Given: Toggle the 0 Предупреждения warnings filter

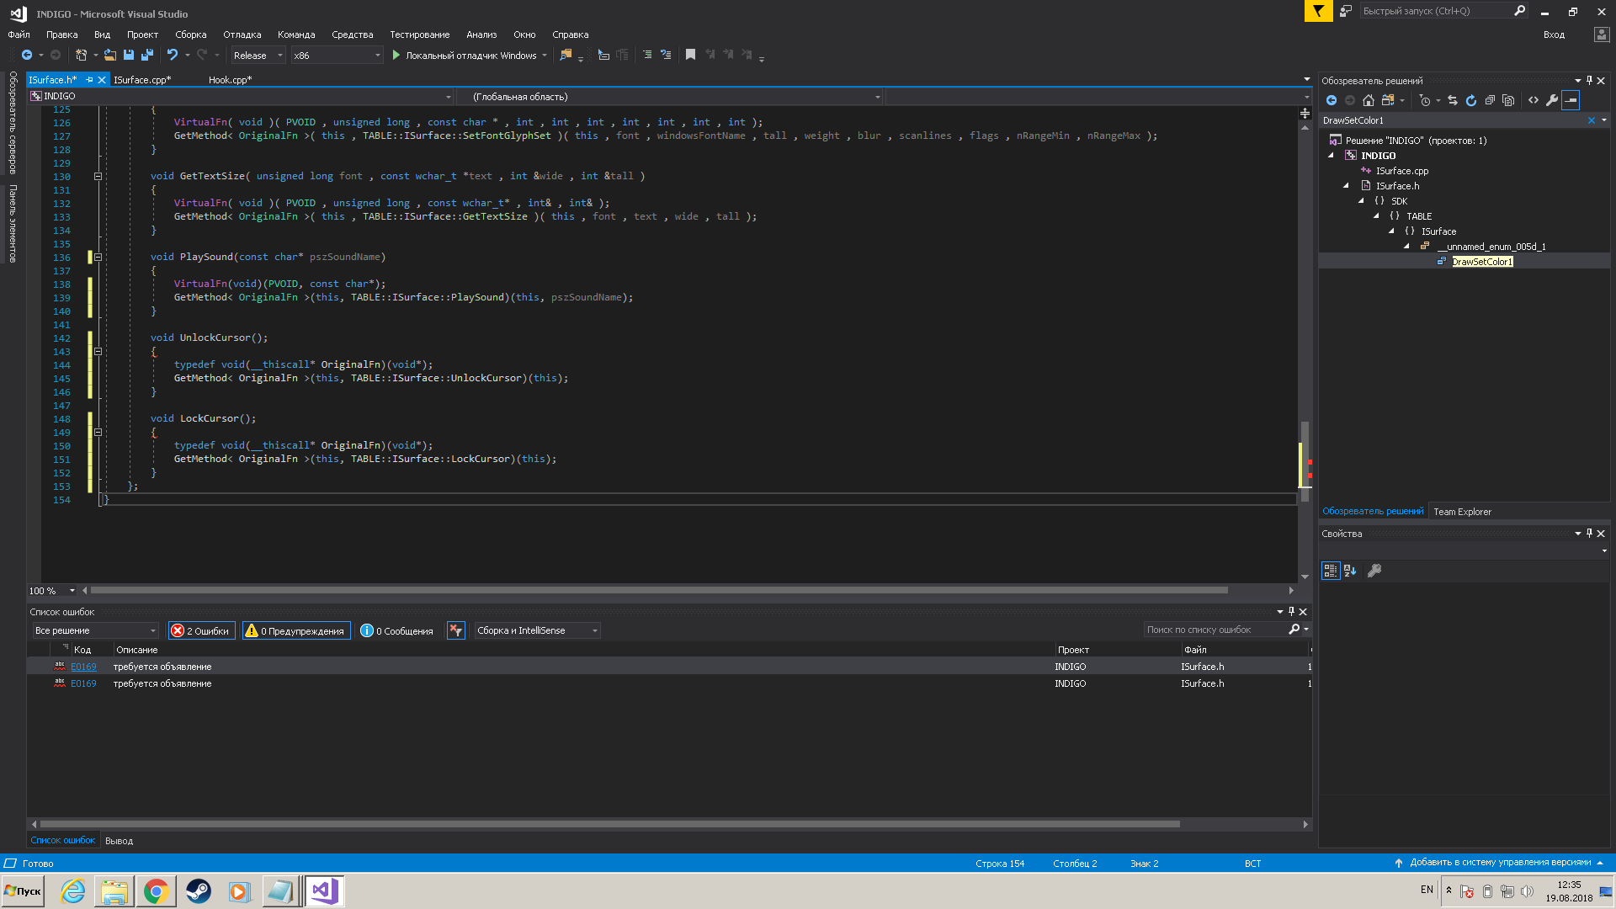Looking at the screenshot, I should point(296,630).
